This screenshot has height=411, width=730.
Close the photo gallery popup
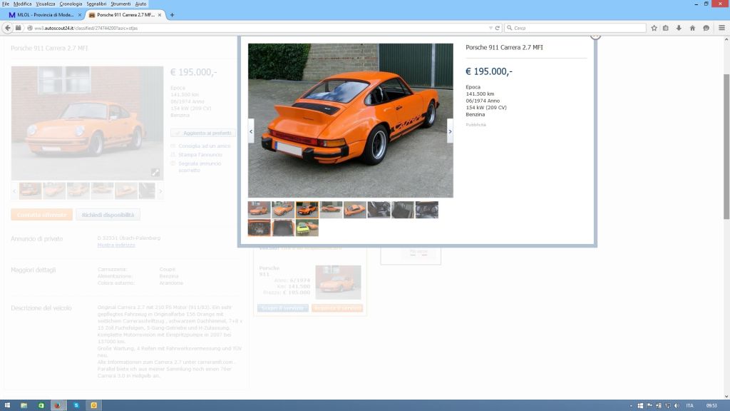click(595, 36)
